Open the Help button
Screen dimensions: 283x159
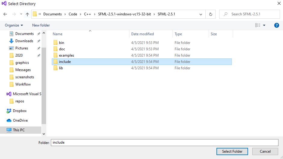[x=276, y=25]
